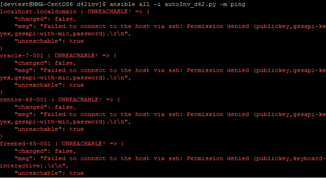
Task: Click the localhost.localdomain hostname
Action: [38, 12]
